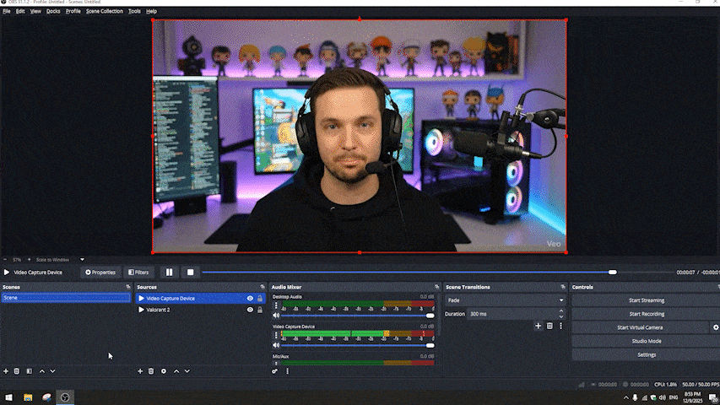Add a configurable transition with the plus icon

[539, 326]
